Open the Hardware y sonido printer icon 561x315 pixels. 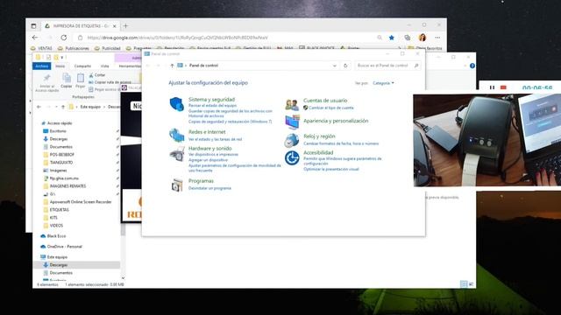177,154
